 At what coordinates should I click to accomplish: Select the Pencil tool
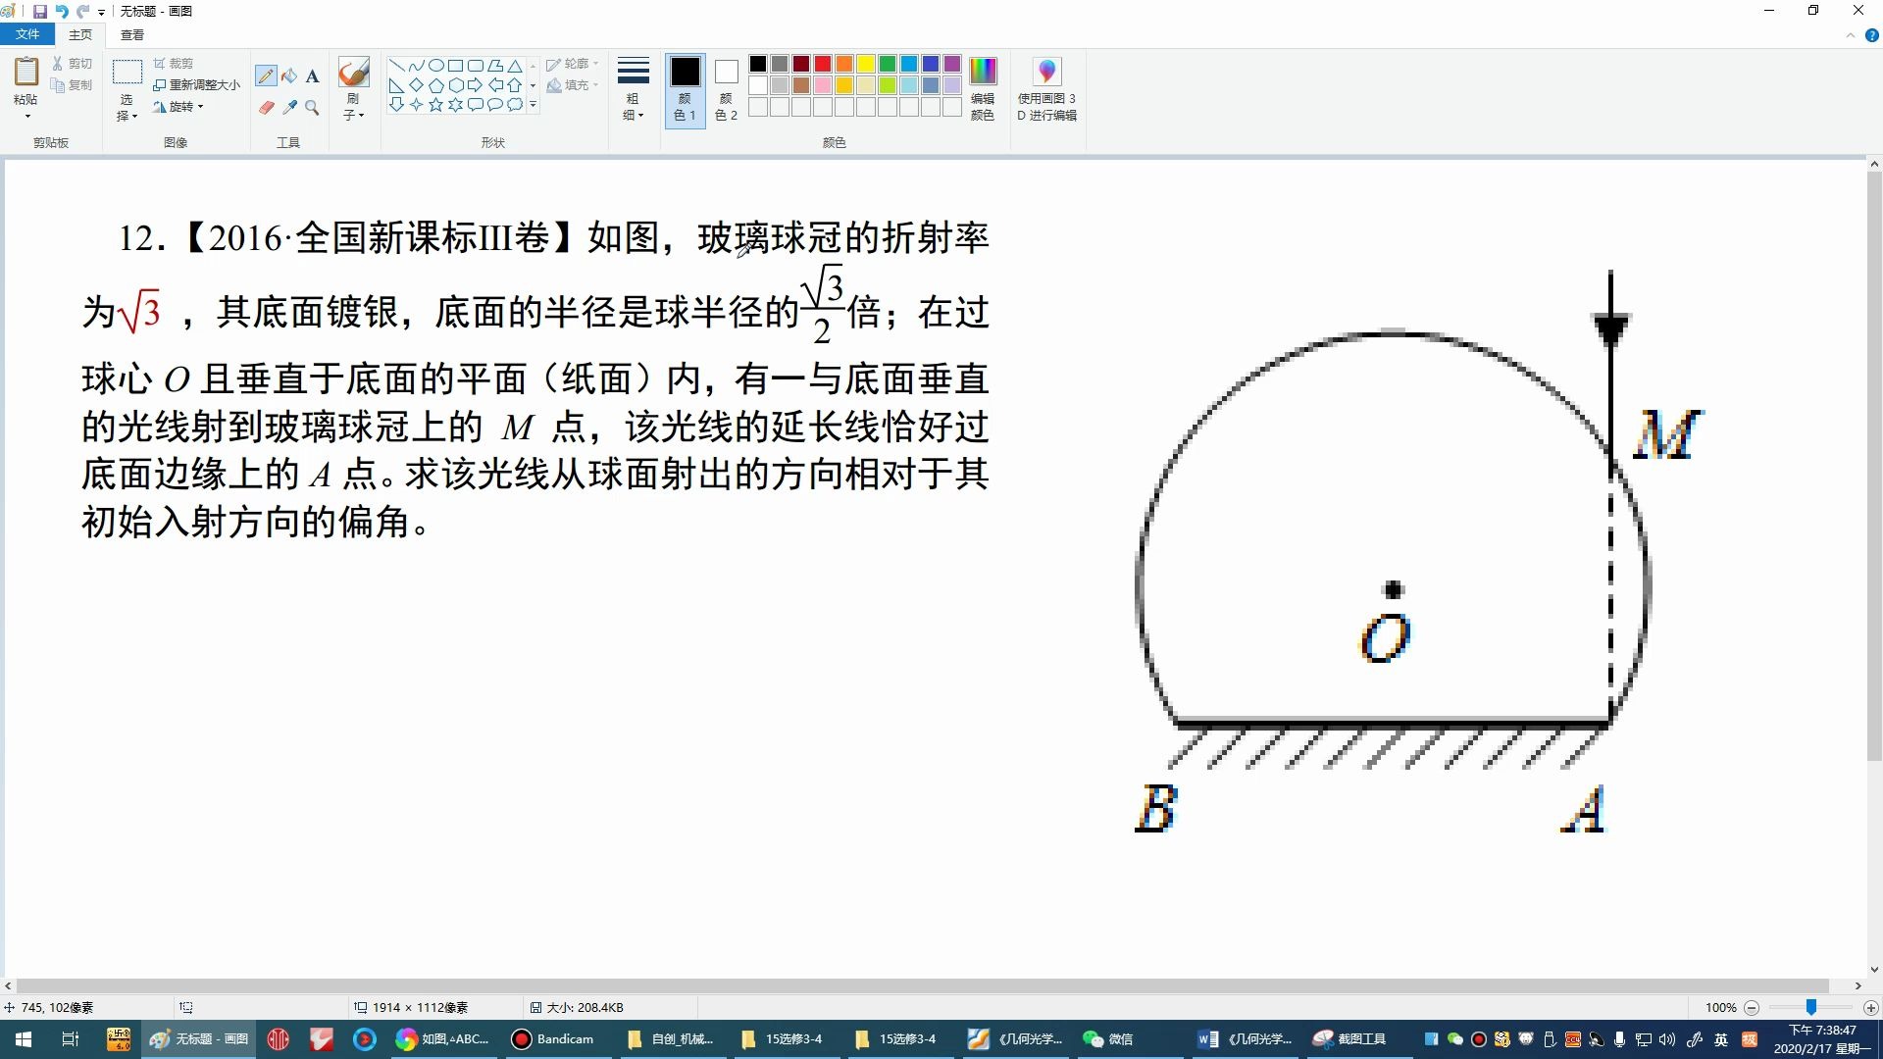[266, 76]
